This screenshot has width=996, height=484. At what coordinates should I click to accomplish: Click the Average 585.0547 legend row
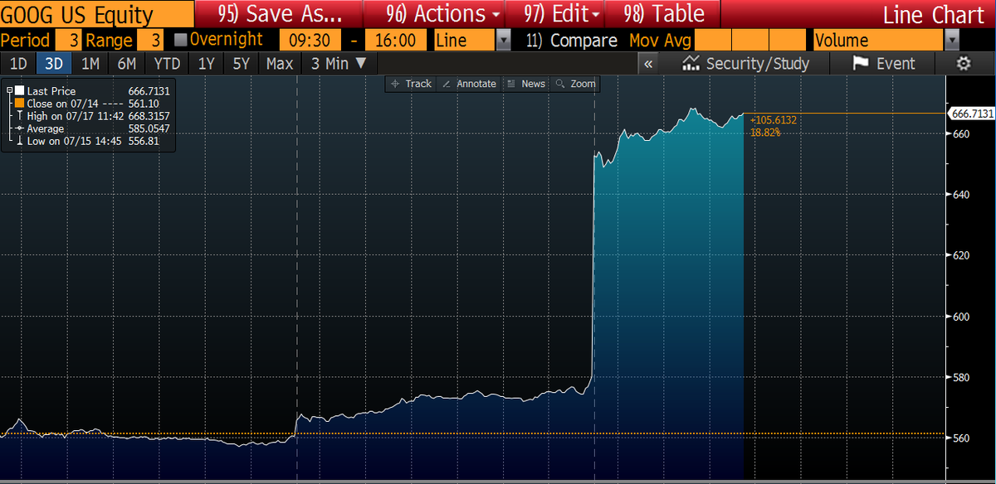tap(93, 128)
